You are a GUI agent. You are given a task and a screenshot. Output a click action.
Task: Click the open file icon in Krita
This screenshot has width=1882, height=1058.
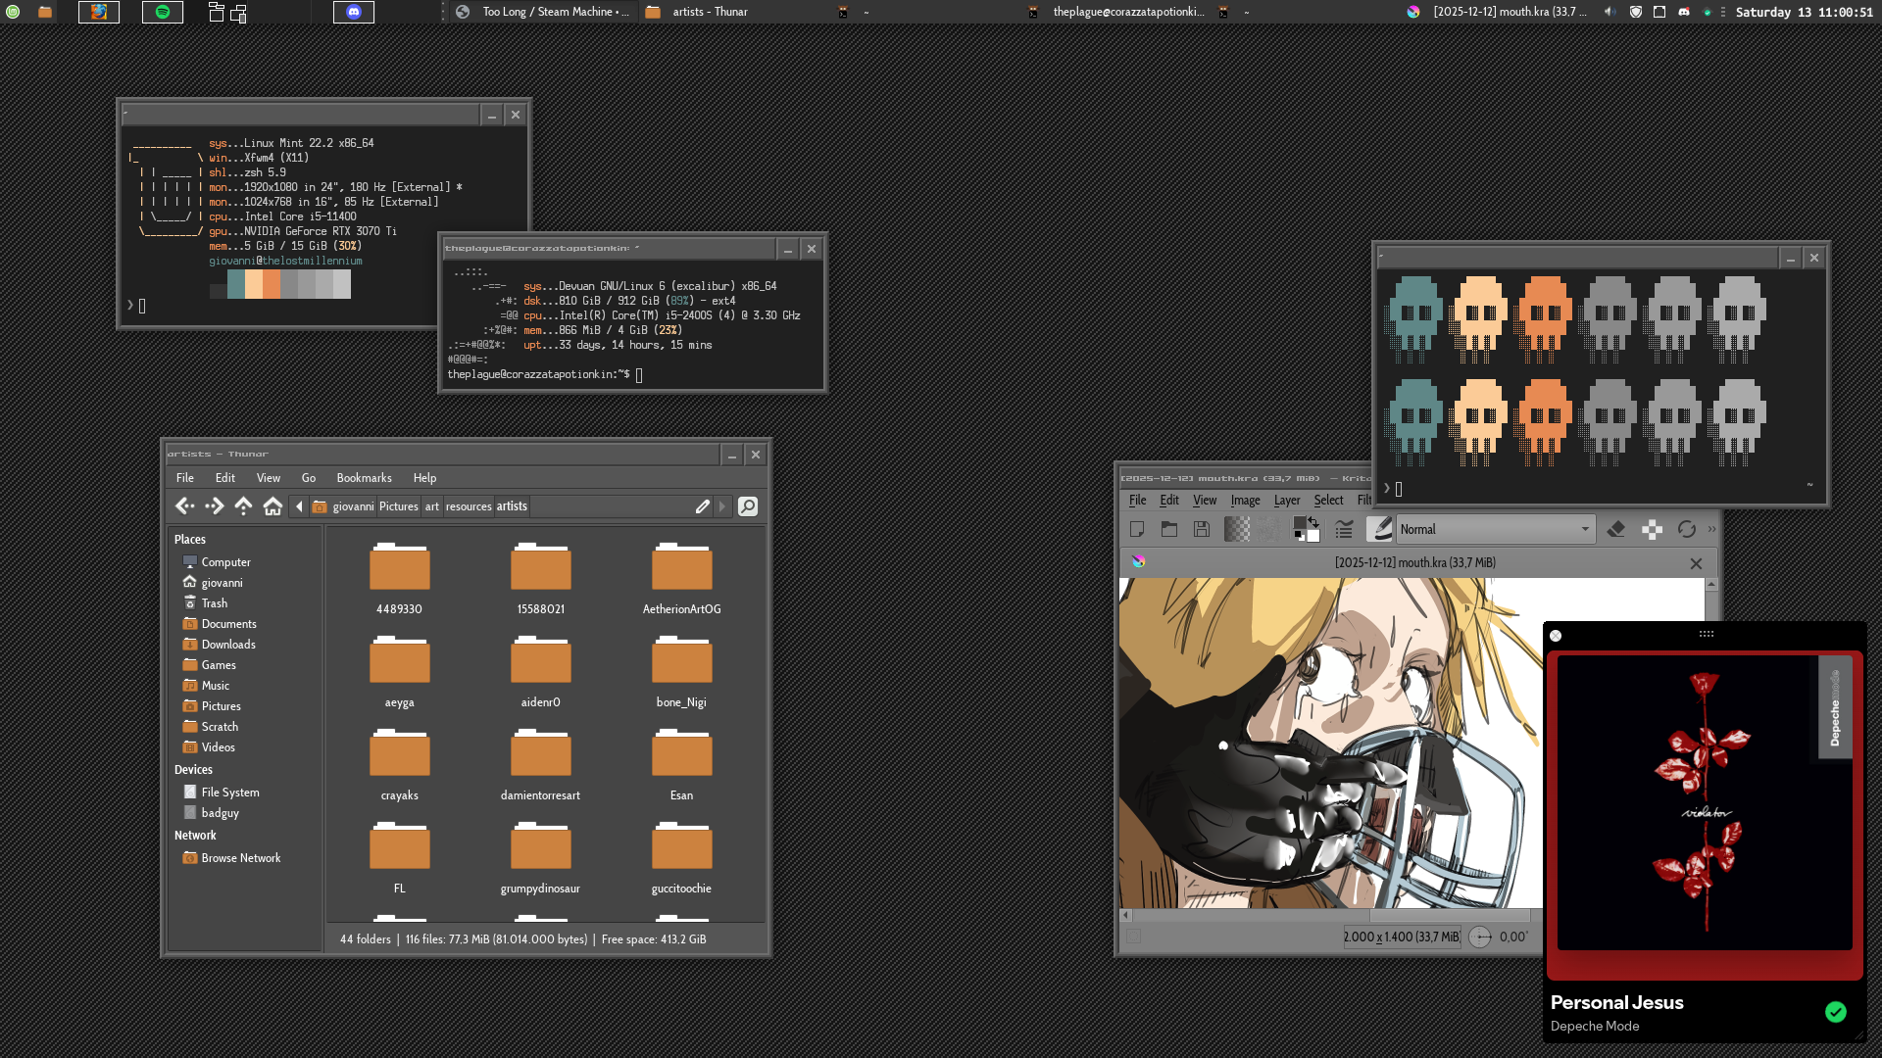[1168, 529]
